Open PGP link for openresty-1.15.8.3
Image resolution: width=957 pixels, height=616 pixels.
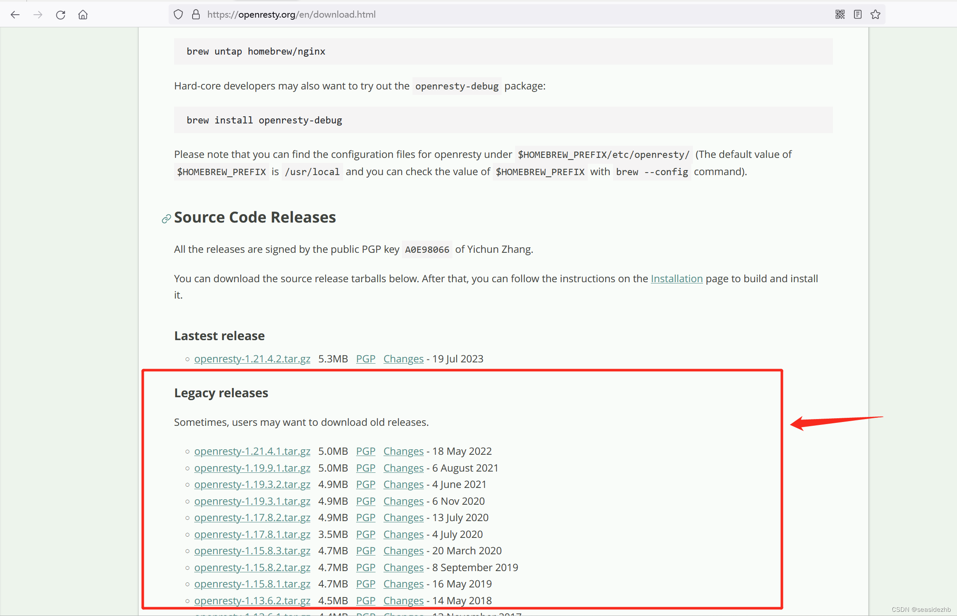click(x=366, y=551)
